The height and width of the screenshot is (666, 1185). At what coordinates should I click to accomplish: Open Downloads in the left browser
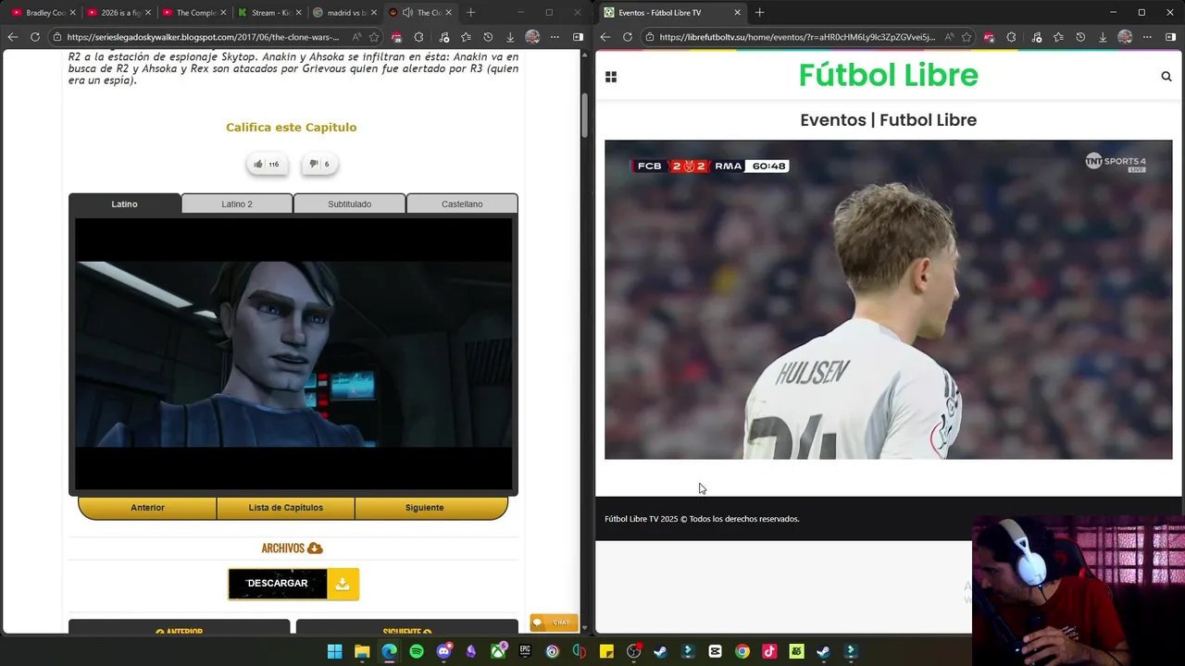(510, 37)
